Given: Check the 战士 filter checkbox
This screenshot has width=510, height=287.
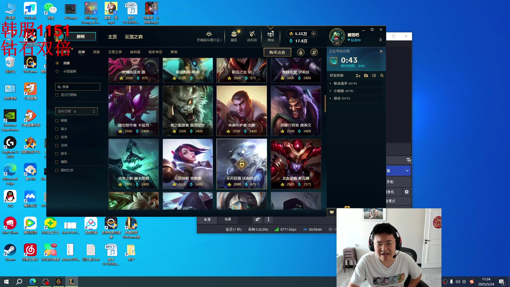Looking at the screenshot, I should 57,129.
